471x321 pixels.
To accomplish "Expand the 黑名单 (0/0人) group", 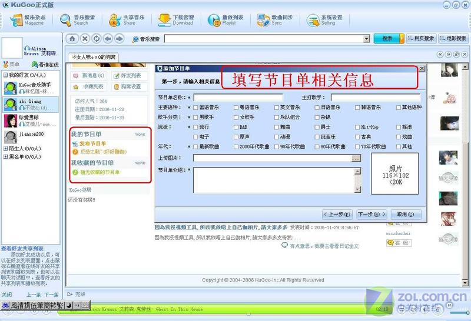I will [5, 156].
